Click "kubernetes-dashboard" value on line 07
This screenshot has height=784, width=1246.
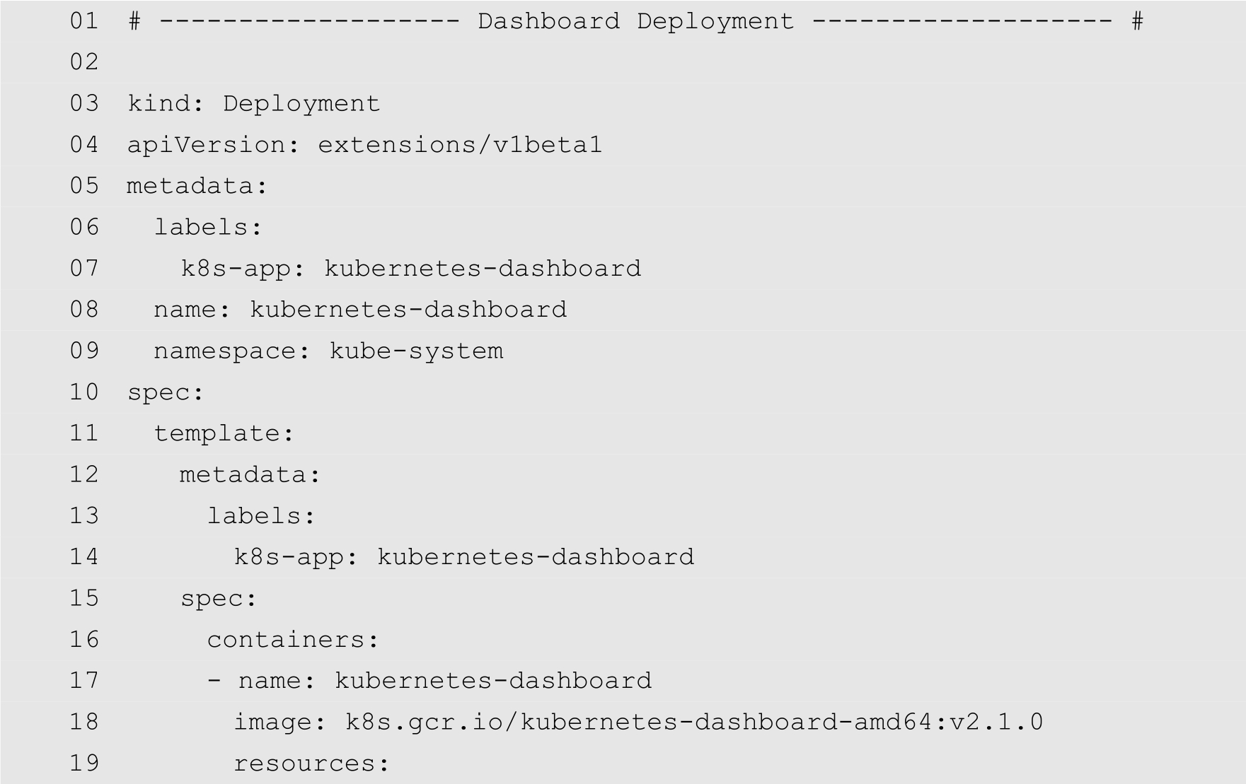click(x=483, y=269)
